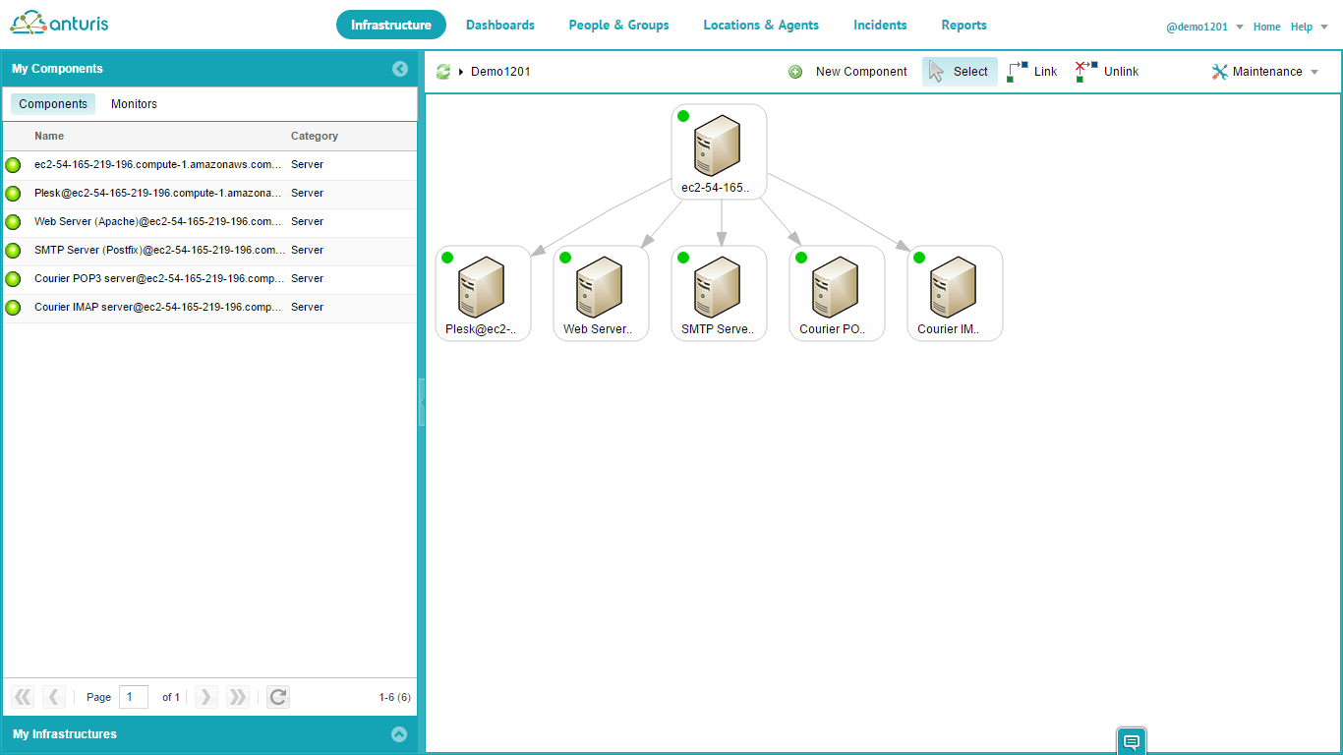The width and height of the screenshot is (1343, 755).
Task: Pick the Unlink tool icon
Action: (1086, 72)
